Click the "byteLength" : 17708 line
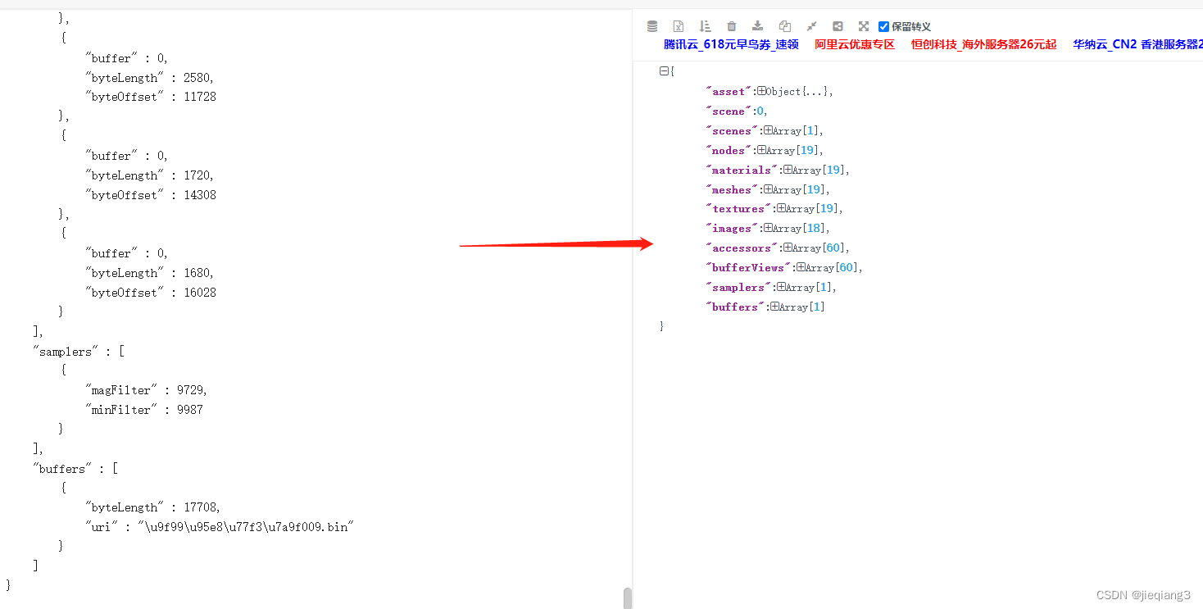1203x609 pixels. [153, 507]
